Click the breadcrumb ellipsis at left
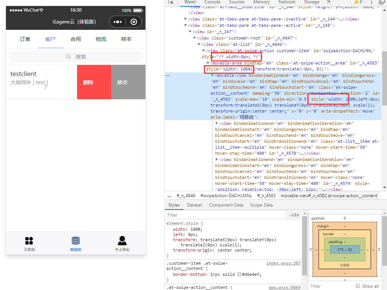The width and height of the screenshot is (387, 290). [169, 196]
